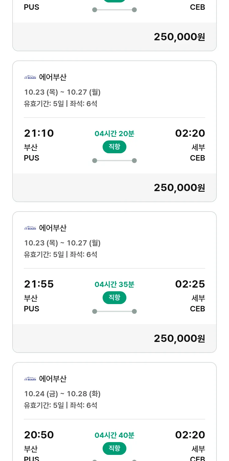Tap the 04시간 35분 flight duration
The height and width of the screenshot is (461, 229).
114,285
